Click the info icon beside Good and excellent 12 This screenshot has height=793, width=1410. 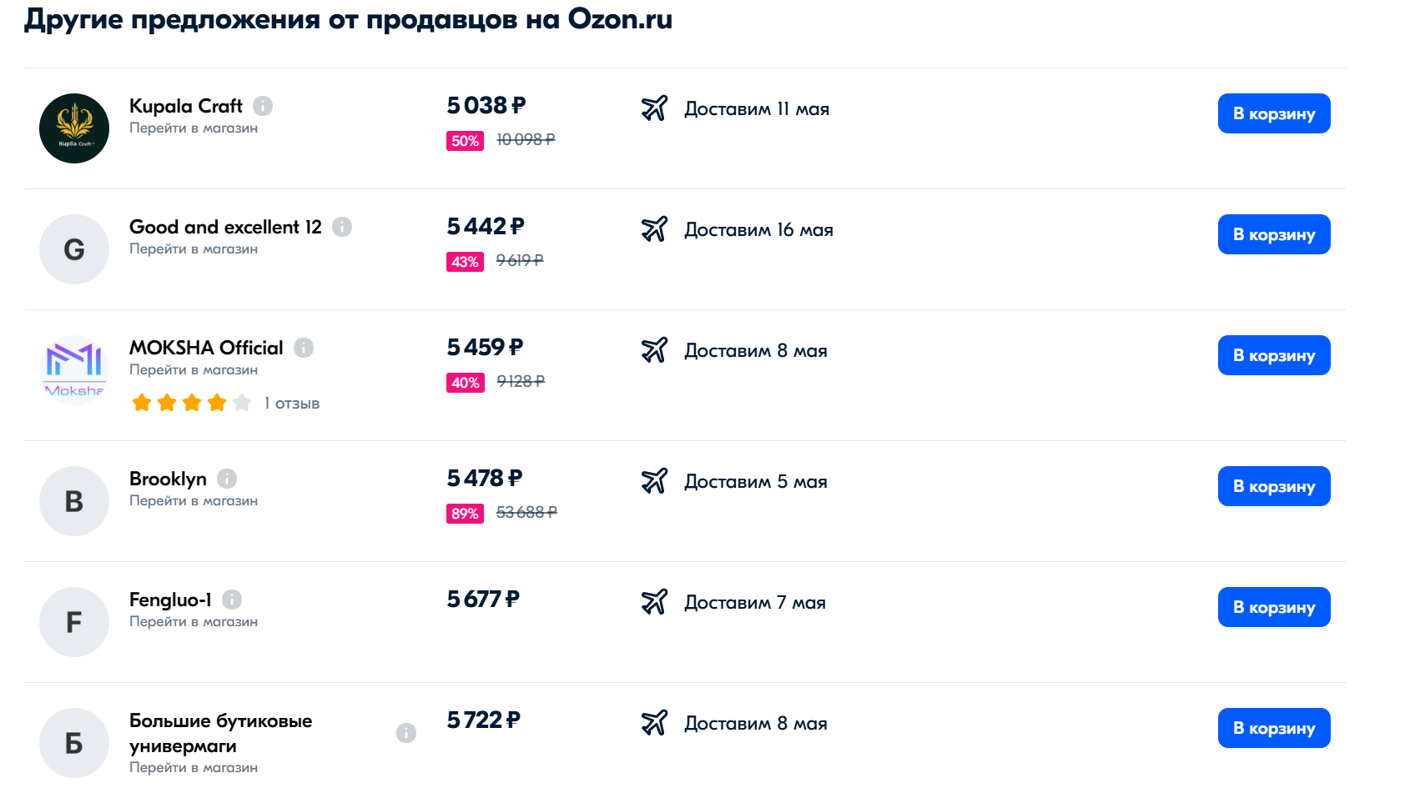(342, 227)
